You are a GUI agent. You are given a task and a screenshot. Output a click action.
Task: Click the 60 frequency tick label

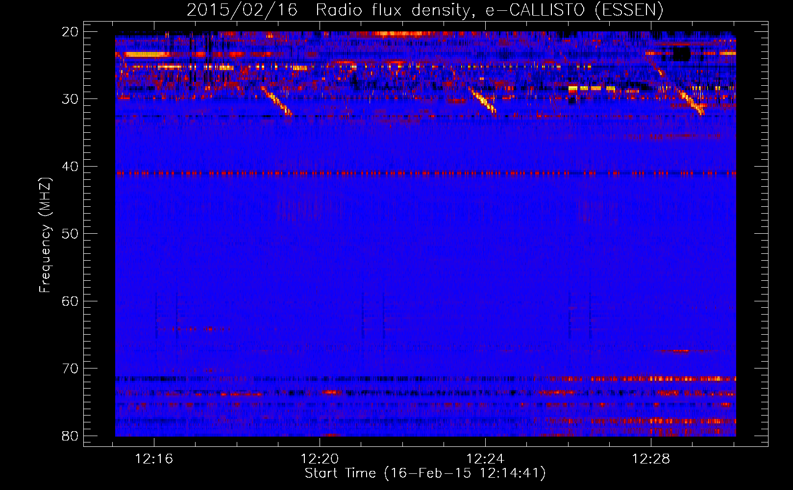pyautogui.click(x=70, y=301)
